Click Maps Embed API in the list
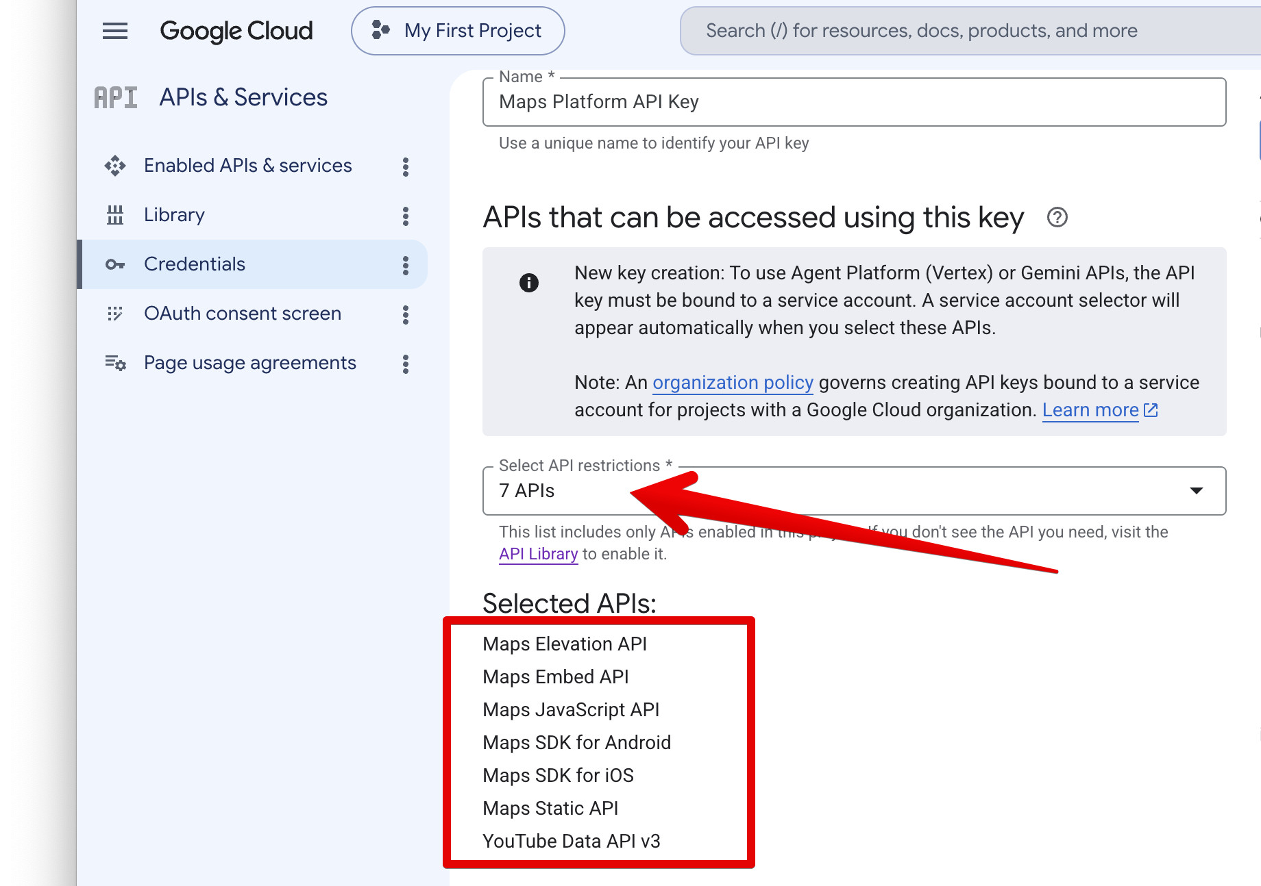Screen dimensions: 1261x886 coord(556,677)
